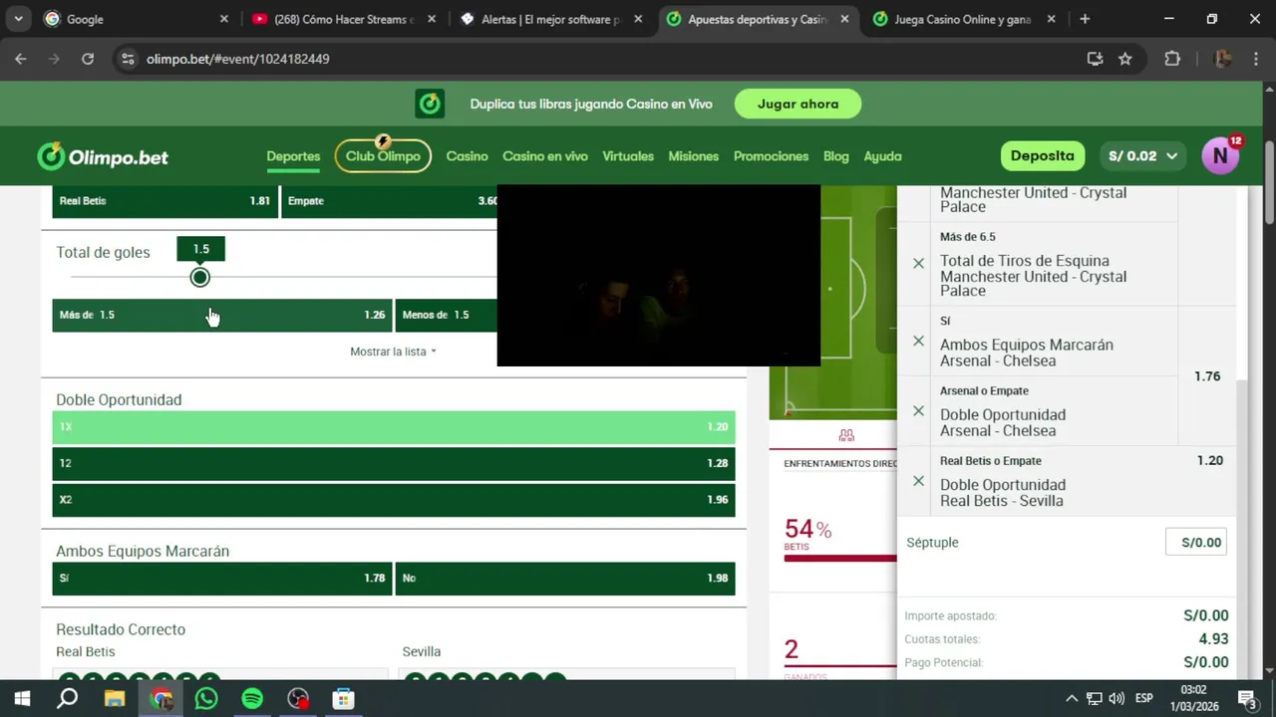Go to Casino section
Screen dimensions: 1276x717
click(x=467, y=156)
